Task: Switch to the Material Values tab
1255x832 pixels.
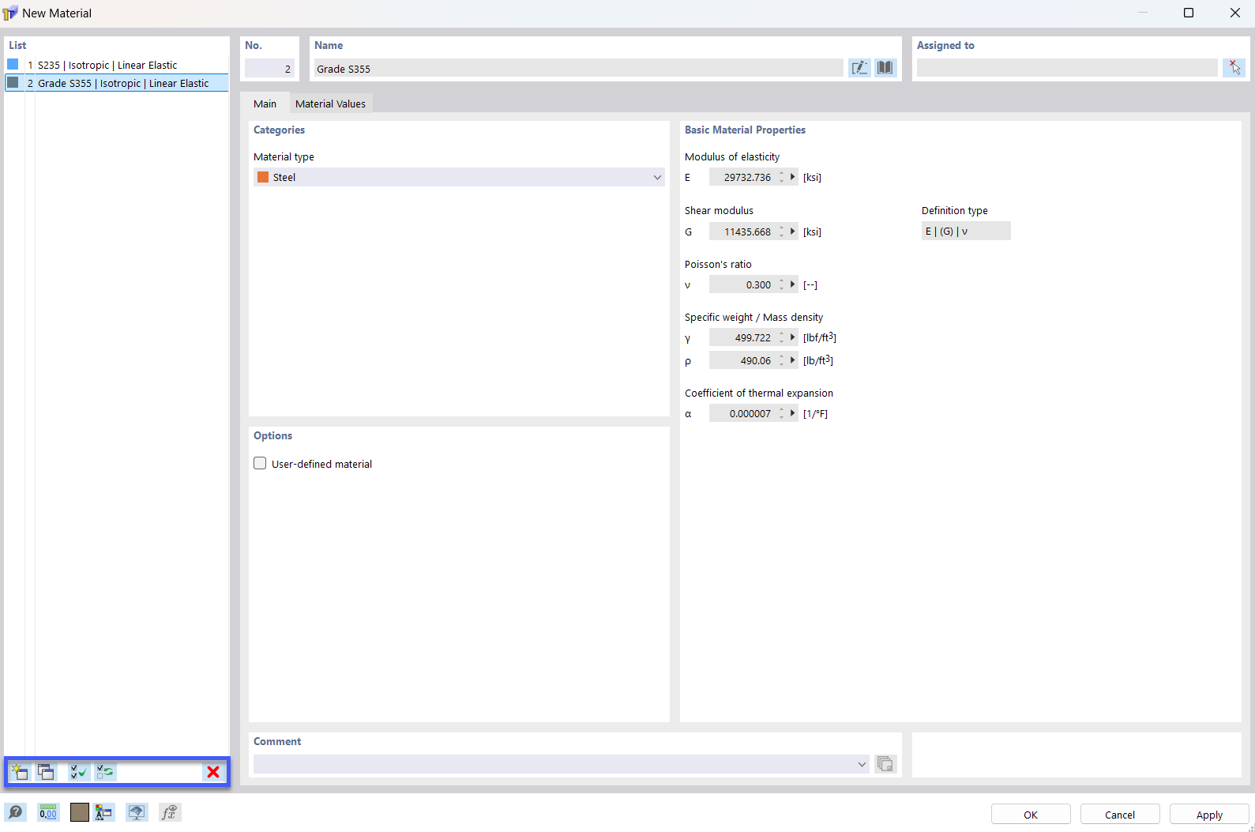Action: [x=330, y=104]
